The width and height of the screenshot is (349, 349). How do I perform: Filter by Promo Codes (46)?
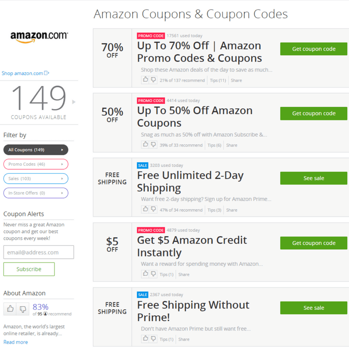(36, 164)
